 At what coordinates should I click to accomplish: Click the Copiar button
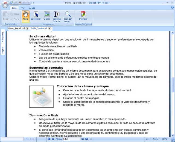click(15, 14)
